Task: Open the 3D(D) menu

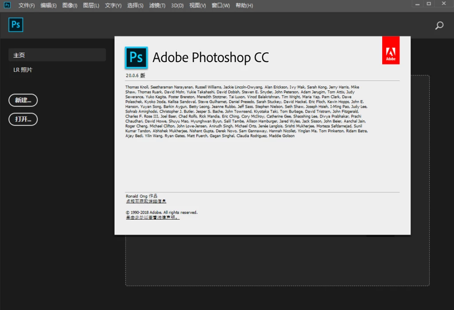Action: click(177, 5)
